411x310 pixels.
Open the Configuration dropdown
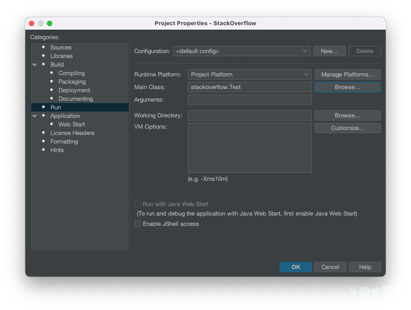click(x=242, y=51)
